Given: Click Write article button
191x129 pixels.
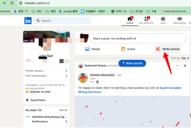Looking at the screenshot, I should tap(168, 49).
